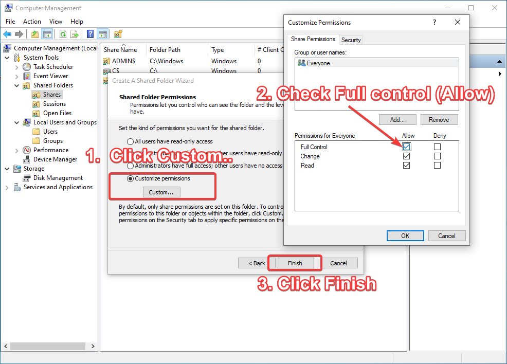Select Customize permissions radio button
The image size is (507, 364).
pos(130,178)
